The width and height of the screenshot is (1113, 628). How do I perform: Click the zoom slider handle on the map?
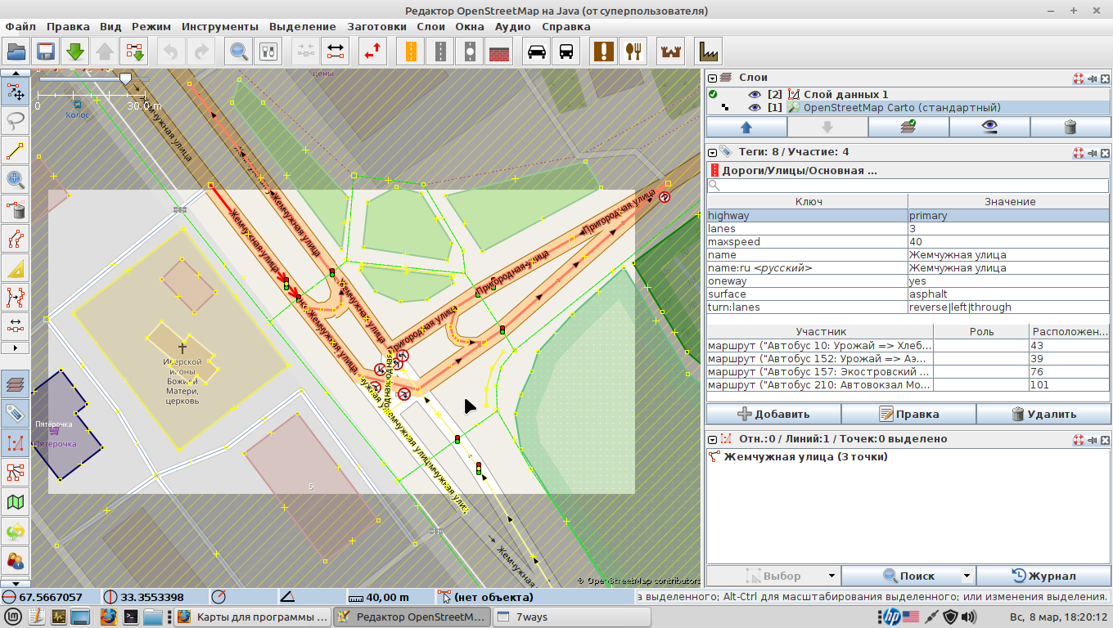click(125, 78)
